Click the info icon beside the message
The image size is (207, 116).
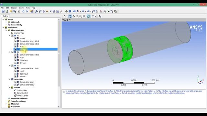[64, 92]
